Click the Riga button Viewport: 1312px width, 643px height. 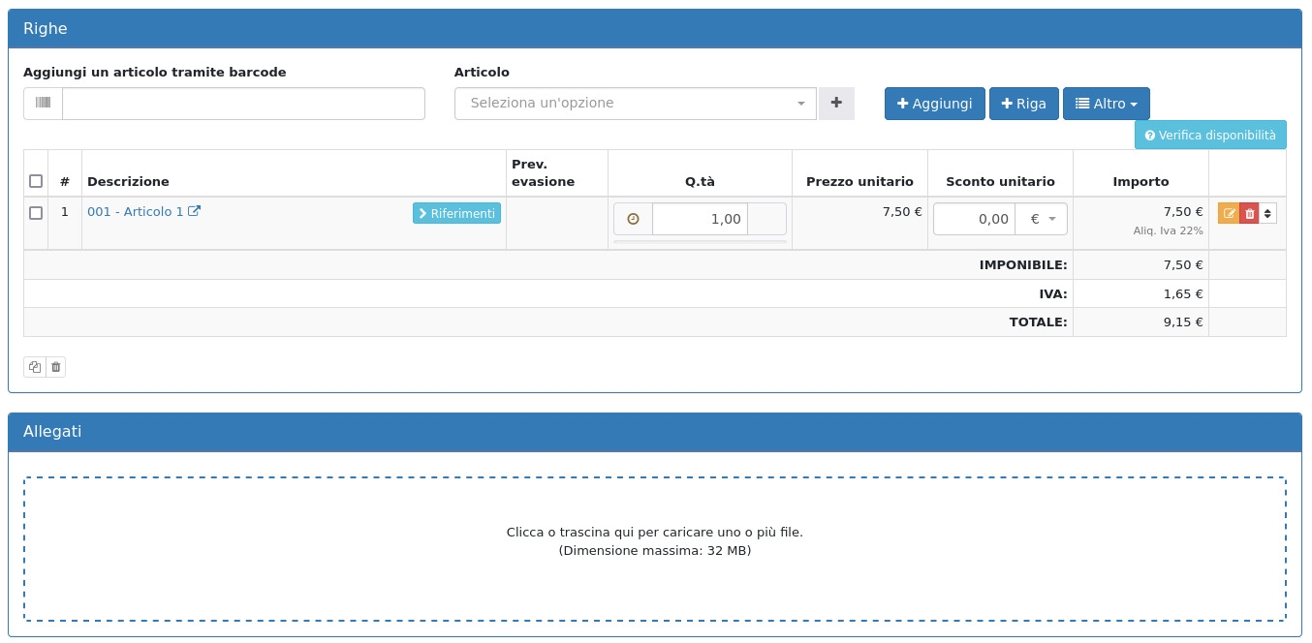(1023, 104)
